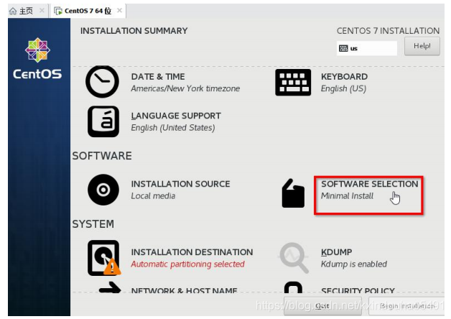Open KDUMP settings label
Viewport: 451px width, 319px height.
click(337, 252)
